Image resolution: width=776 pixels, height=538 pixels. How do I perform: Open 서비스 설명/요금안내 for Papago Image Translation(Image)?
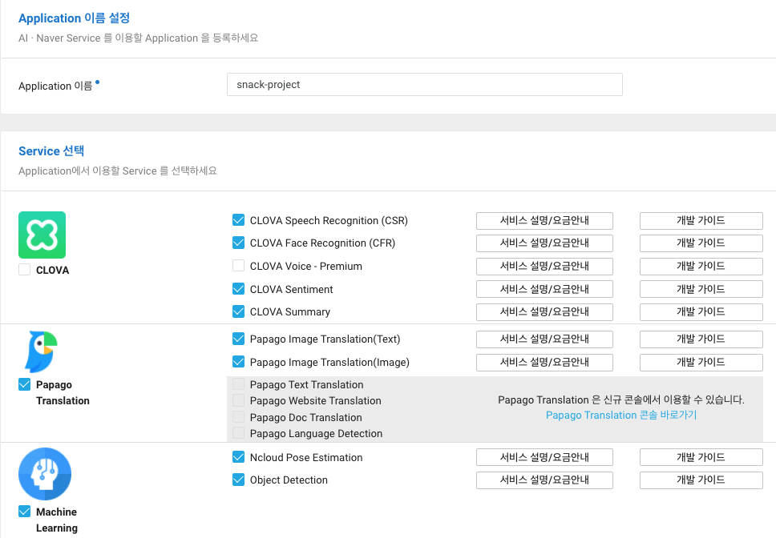544,363
